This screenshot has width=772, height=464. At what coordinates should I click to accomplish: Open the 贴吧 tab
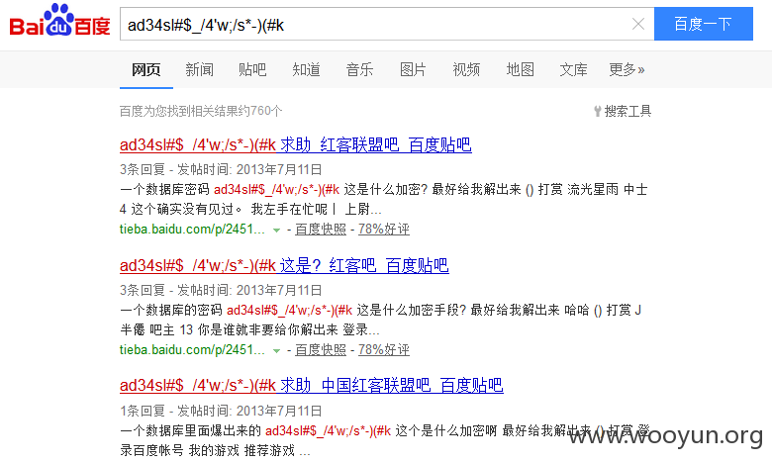[x=252, y=70]
